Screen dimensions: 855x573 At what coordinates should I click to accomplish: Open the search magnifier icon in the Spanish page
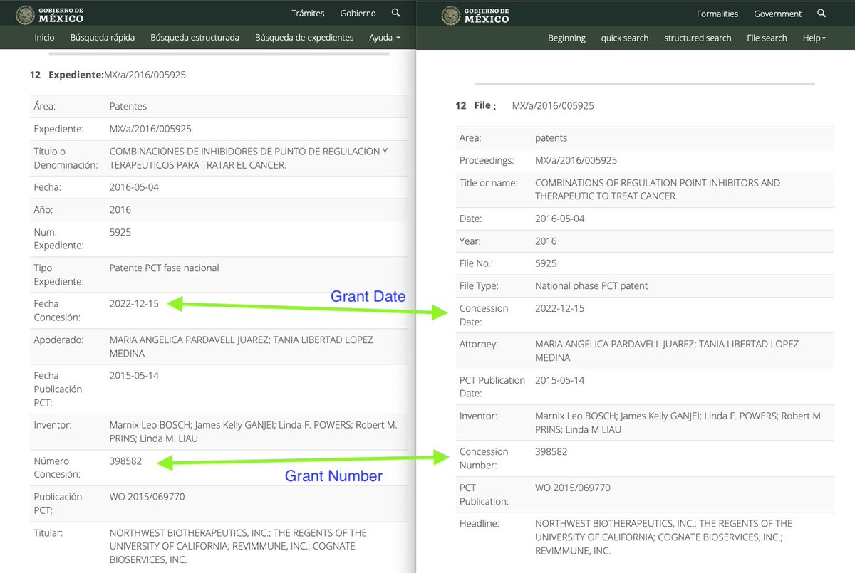[x=395, y=13]
